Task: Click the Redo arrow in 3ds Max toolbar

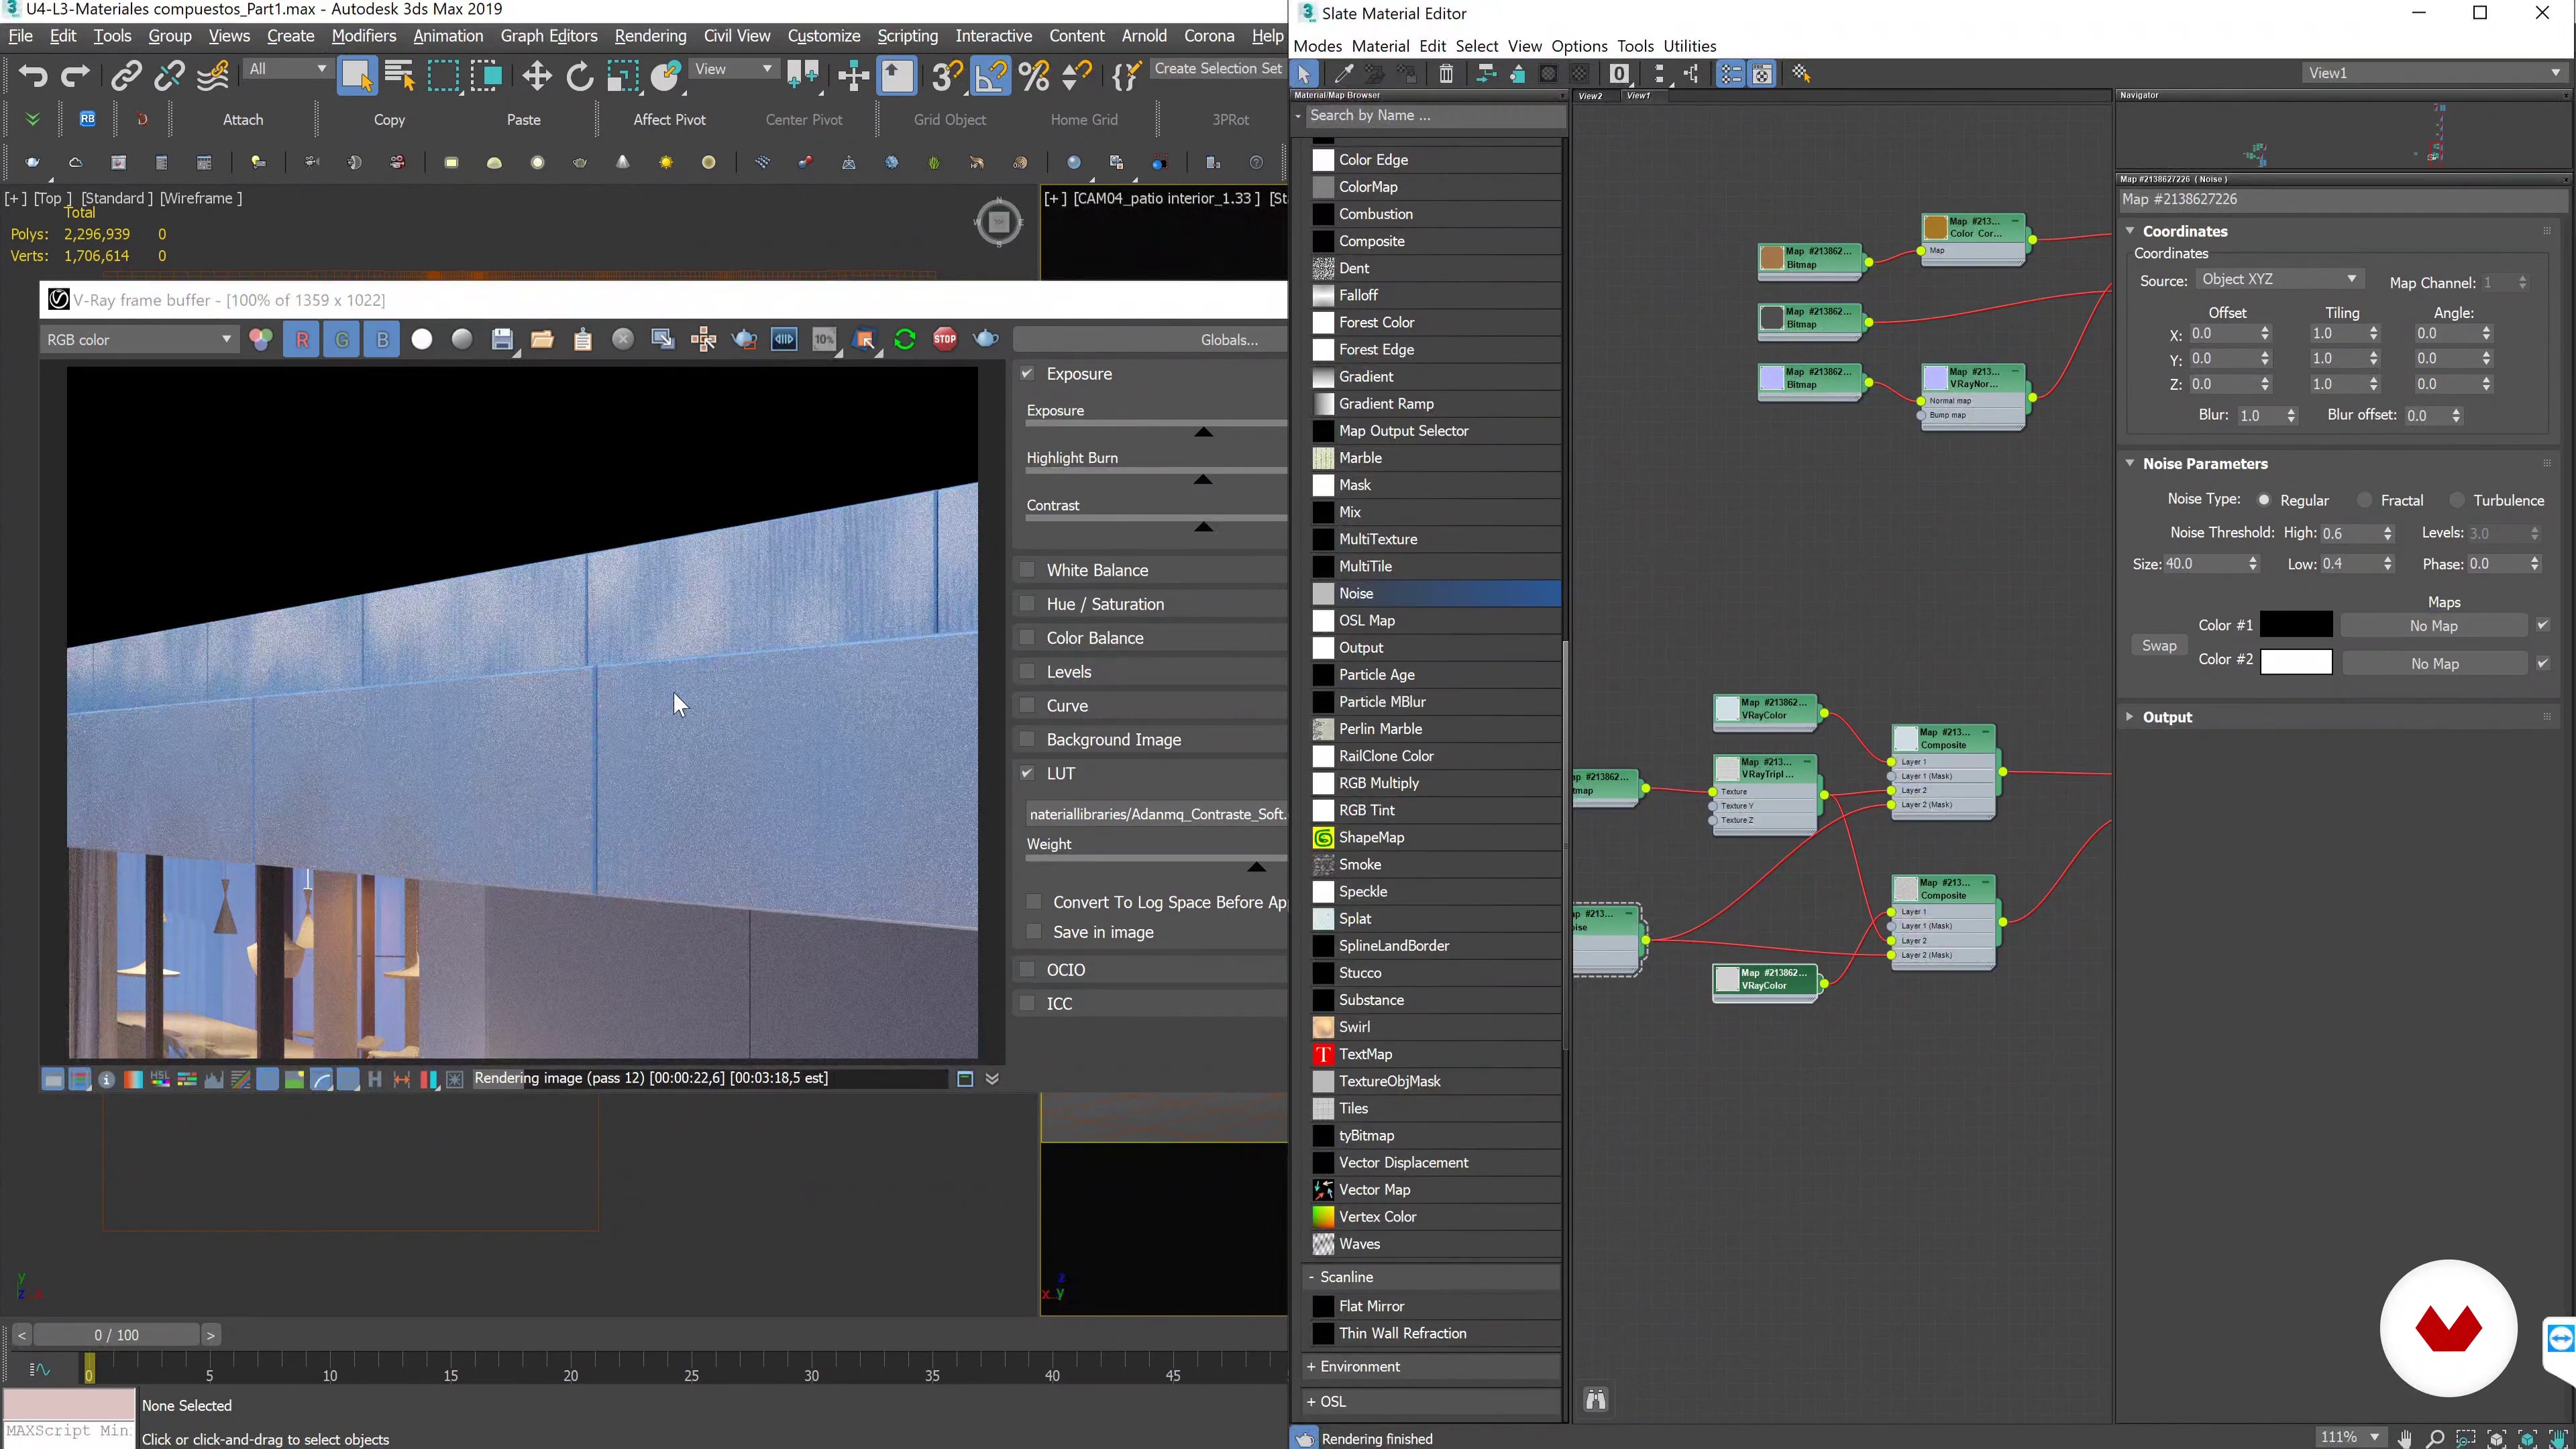Action: tap(75, 76)
